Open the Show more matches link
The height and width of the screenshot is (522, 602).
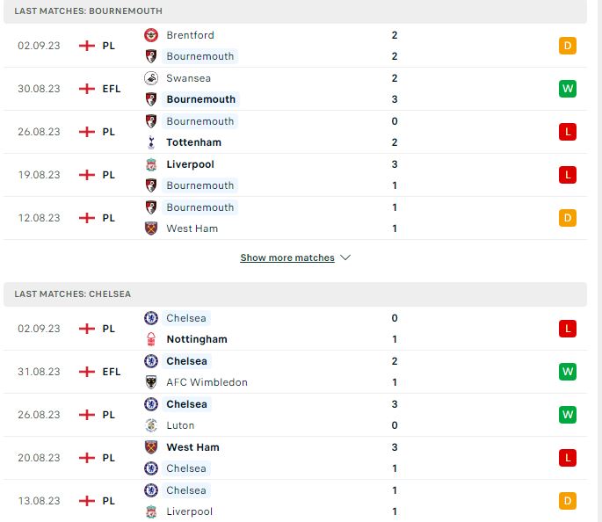click(287, 257)
